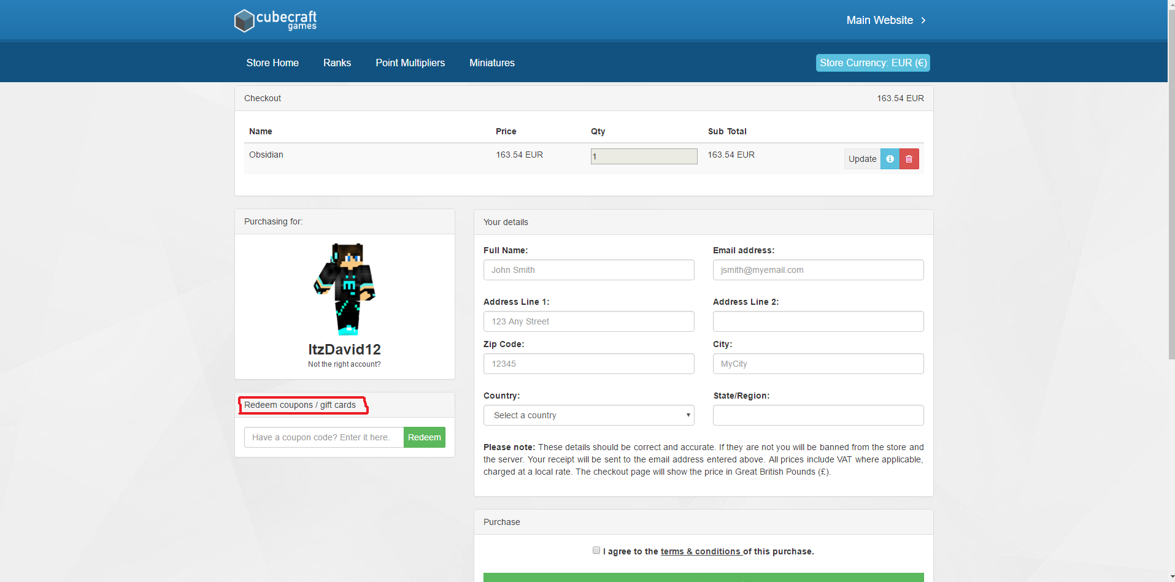The width and height of the screenshot is (1175, 582).
Task: Click the Main Website arrow chevron
Action: tap(923, 20)
